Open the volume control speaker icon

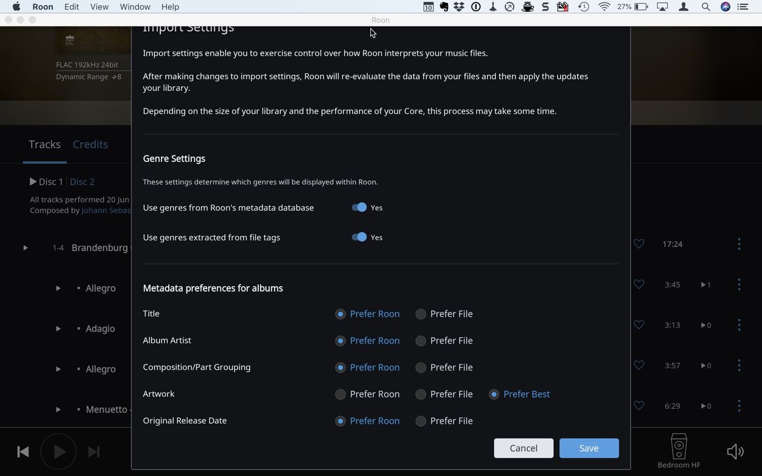pos(735,452)
